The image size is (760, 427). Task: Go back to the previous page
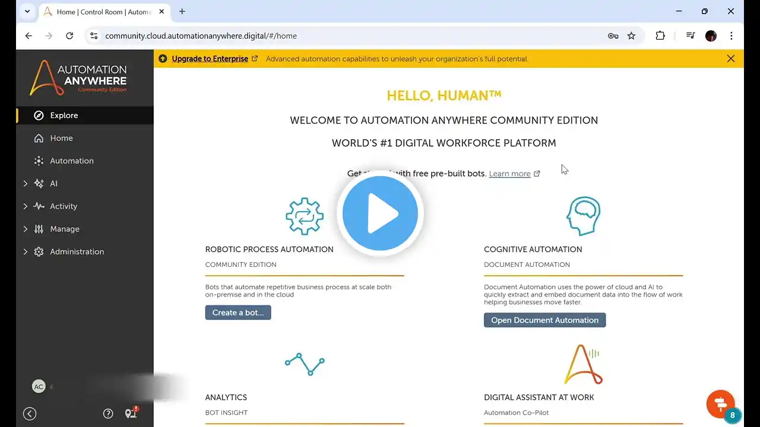(x=28, y=36)
